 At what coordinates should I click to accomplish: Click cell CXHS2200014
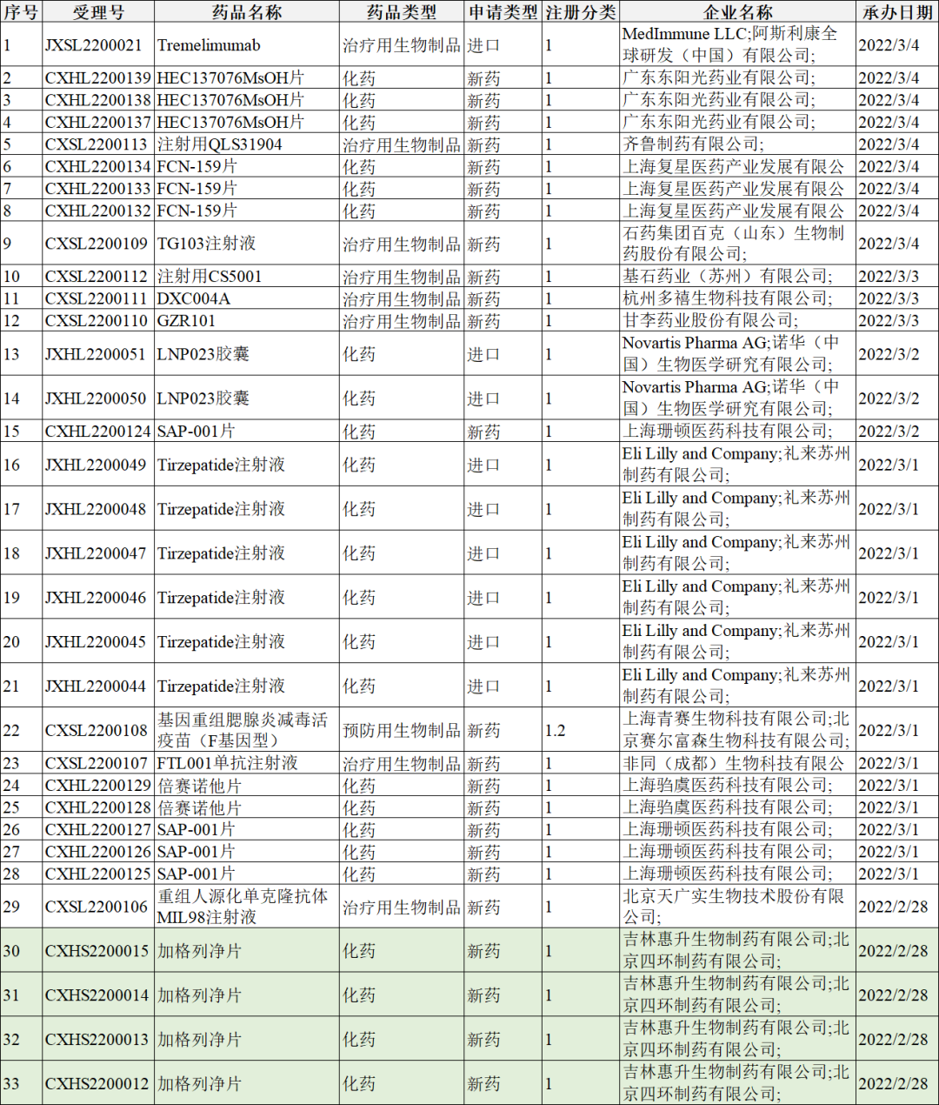coord(98,994)
